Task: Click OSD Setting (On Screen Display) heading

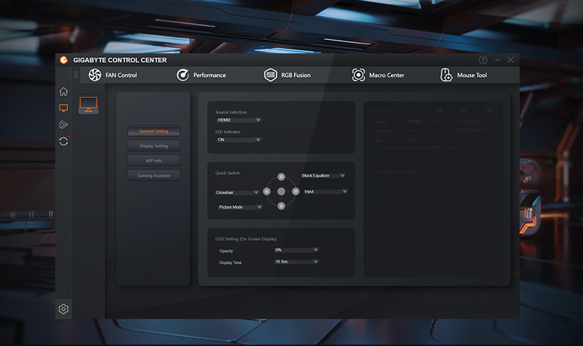Action: click(x=246, y=239)
